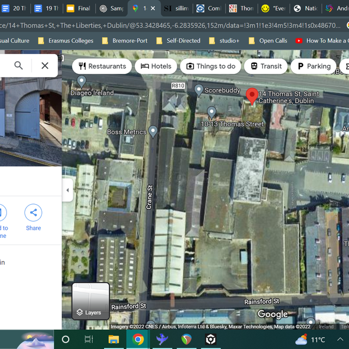Screen dimensions: 349x349
Task: Click the 10-13 Thomas Street marker
Action: 212,112
